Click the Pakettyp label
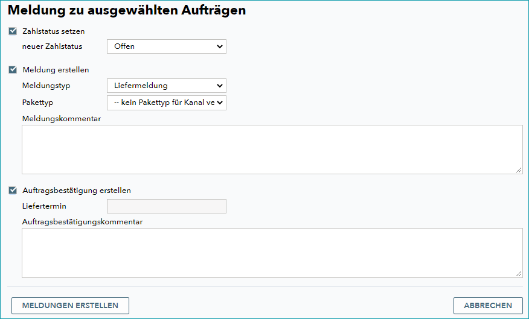 pyautogui.click(x=38, y=103)
